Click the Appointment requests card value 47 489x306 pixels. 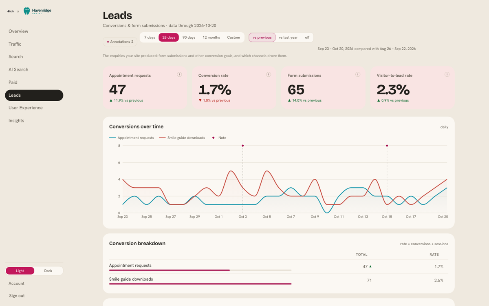(x=117, y=89)
